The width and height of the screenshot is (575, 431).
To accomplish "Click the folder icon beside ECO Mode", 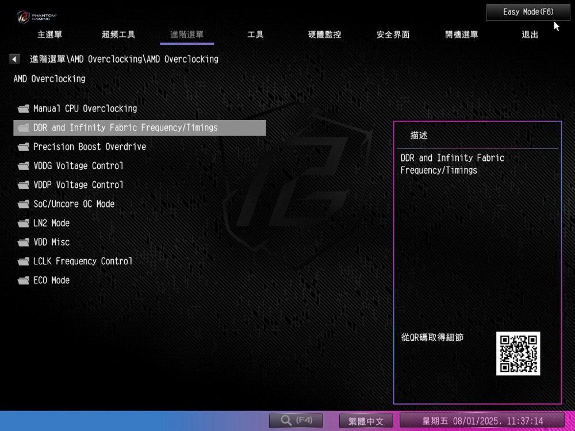I will (x=24, y=280).
